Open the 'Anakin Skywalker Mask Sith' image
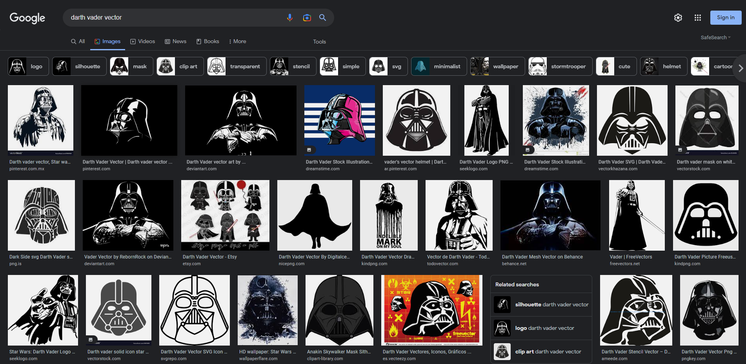 click(x=339, y=310)
